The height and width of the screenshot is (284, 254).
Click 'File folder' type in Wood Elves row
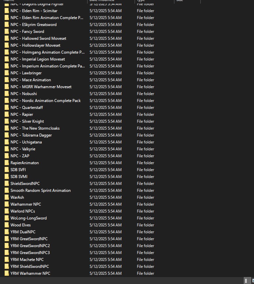(145, 225)
